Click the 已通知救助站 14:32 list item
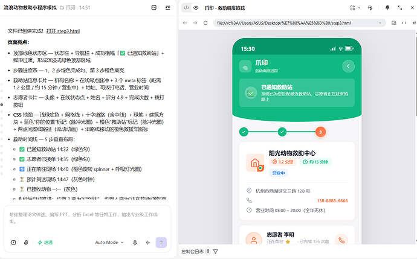This screenshot has height=259, width=417. tap(54, 149)
